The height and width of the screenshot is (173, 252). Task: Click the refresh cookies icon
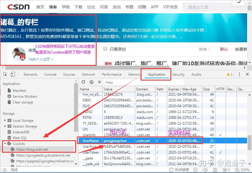(x=83, y=82)
